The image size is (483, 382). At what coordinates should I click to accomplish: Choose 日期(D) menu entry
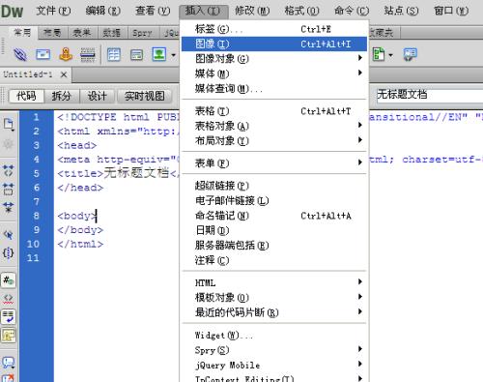[274, 230]
